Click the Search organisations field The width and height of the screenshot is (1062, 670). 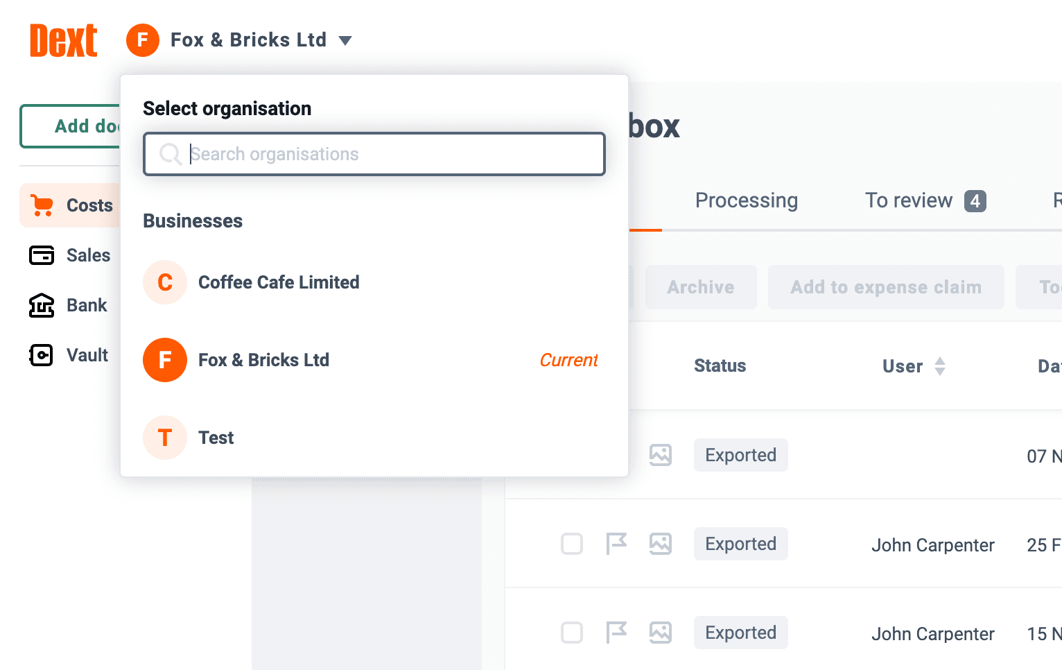(374, 154)
